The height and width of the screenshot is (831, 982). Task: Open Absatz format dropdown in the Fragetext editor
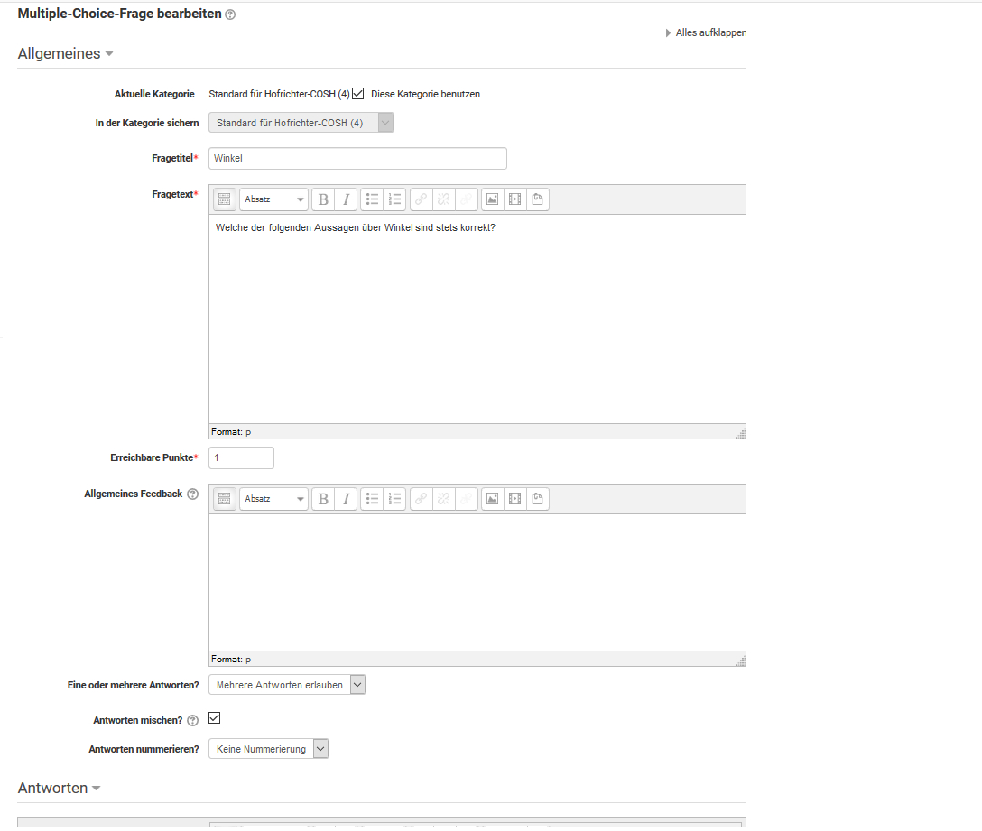tap(274, 199)
